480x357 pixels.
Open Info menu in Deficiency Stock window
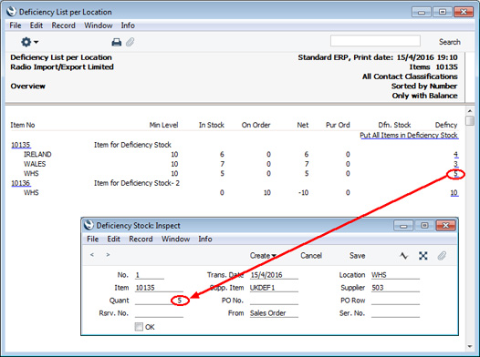coord(205,239)
